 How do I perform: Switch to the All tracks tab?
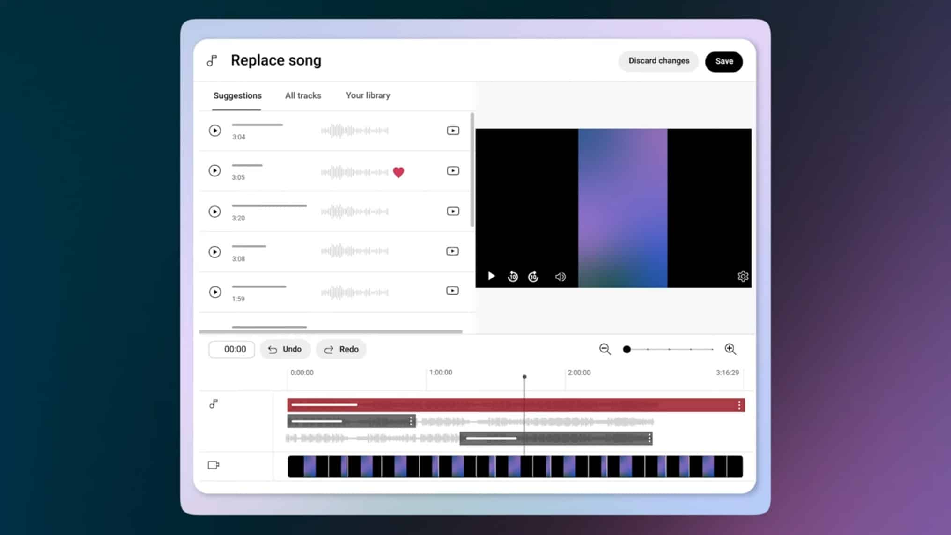point(302,95)
